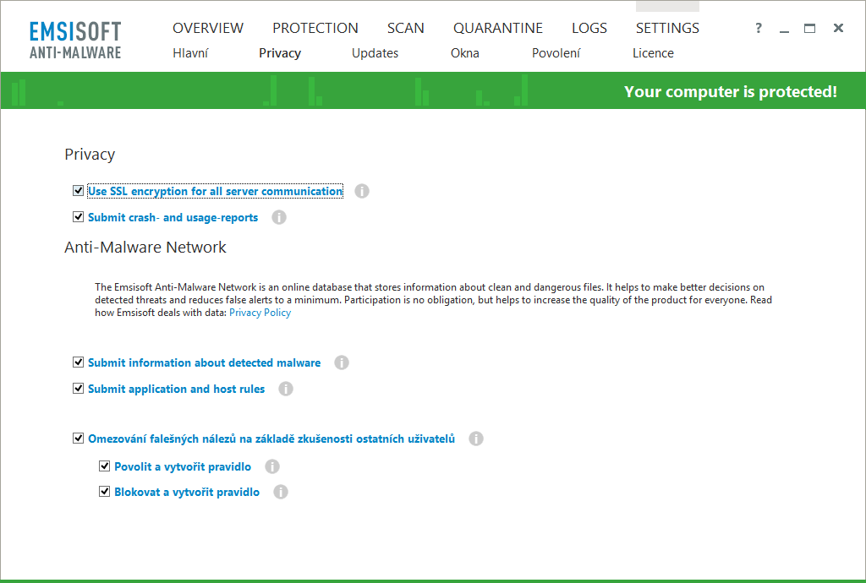Open info icon next to Povolit a vytvořit pravidlo
The image size is (866, 583).
point(271,466)
